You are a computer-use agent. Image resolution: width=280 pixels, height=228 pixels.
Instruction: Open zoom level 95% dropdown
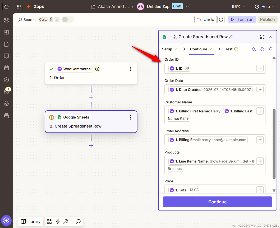[238, 7]
